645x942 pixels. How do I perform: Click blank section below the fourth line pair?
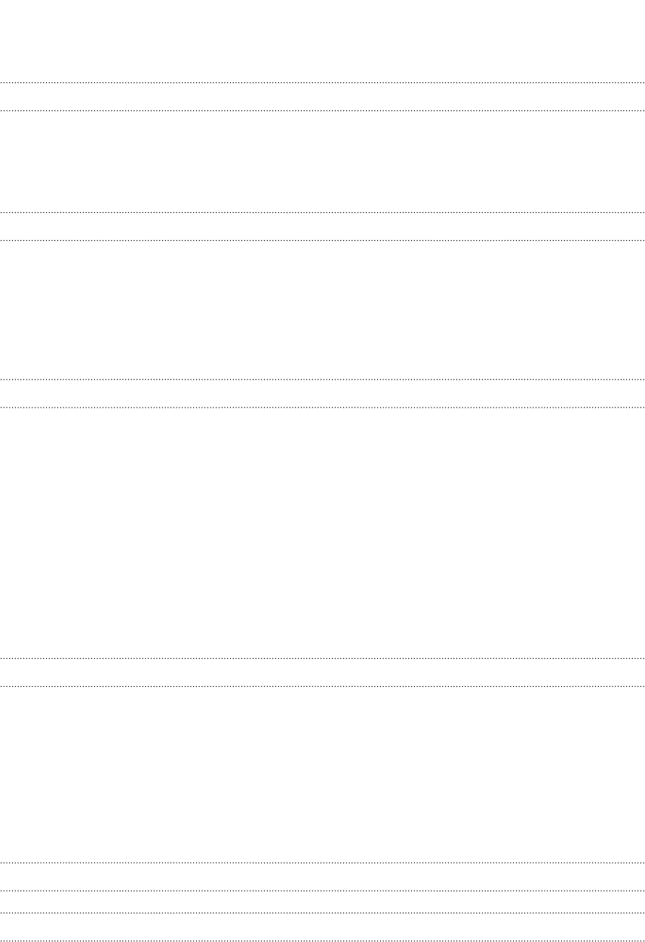click(322, 774)
